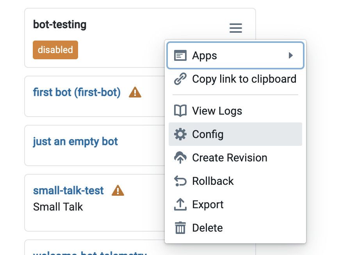349x255 pixels.
Task: Open the small-talk-test bot link
Action: (x=68, y=190)
